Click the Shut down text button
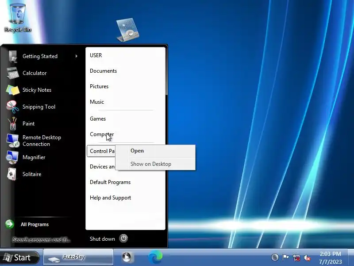 tap(102, 239)
